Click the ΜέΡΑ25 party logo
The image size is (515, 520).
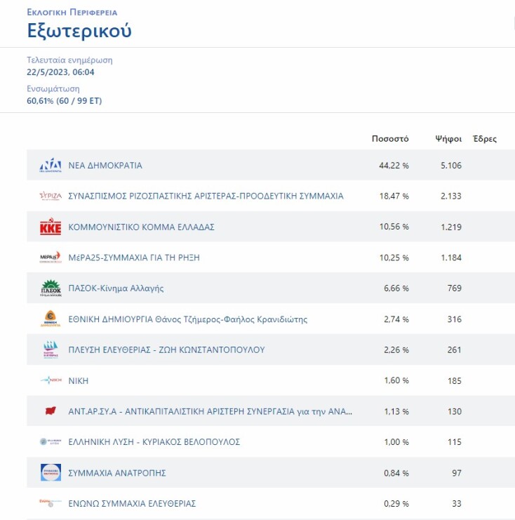pos(51,258)
